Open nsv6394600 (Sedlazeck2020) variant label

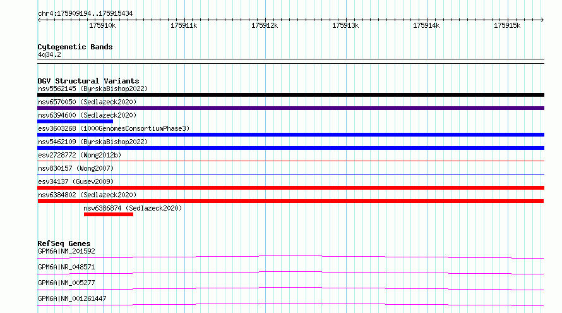[87, 115]
